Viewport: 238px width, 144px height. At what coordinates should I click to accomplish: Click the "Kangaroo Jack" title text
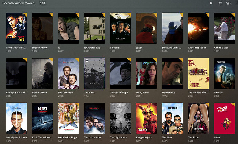[144, 138]
